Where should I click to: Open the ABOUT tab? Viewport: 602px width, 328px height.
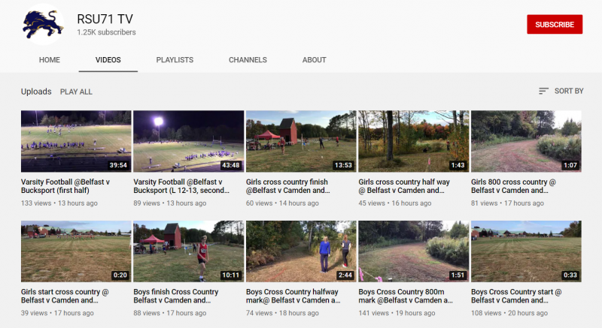click(314, 60)
